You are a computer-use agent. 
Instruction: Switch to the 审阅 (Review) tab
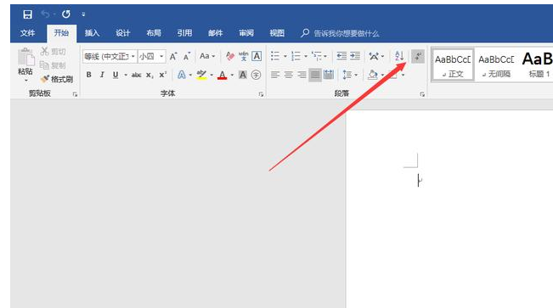pyautogui.click(x=246, y=33)
